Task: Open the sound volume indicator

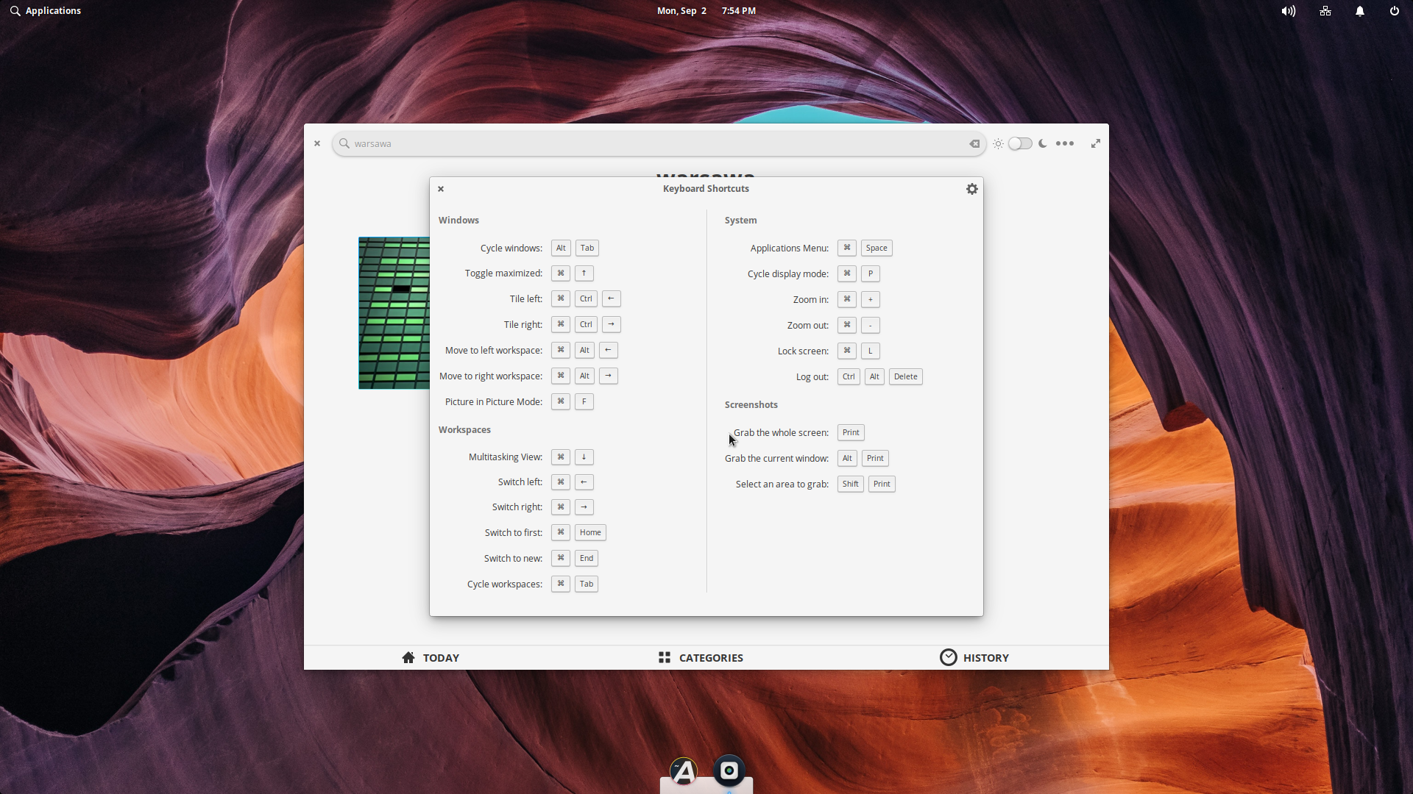Action: click(x=1288, y=11)
